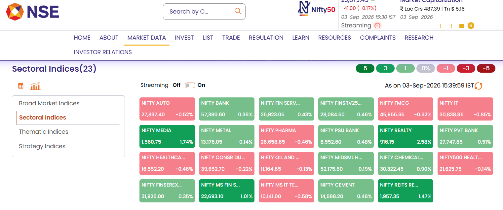Open the REGULATION menu

point(266,38)
